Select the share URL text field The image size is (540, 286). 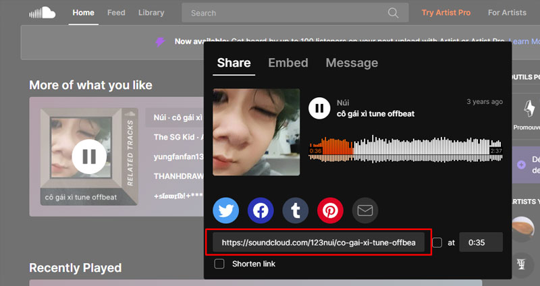tap(319, 243)
